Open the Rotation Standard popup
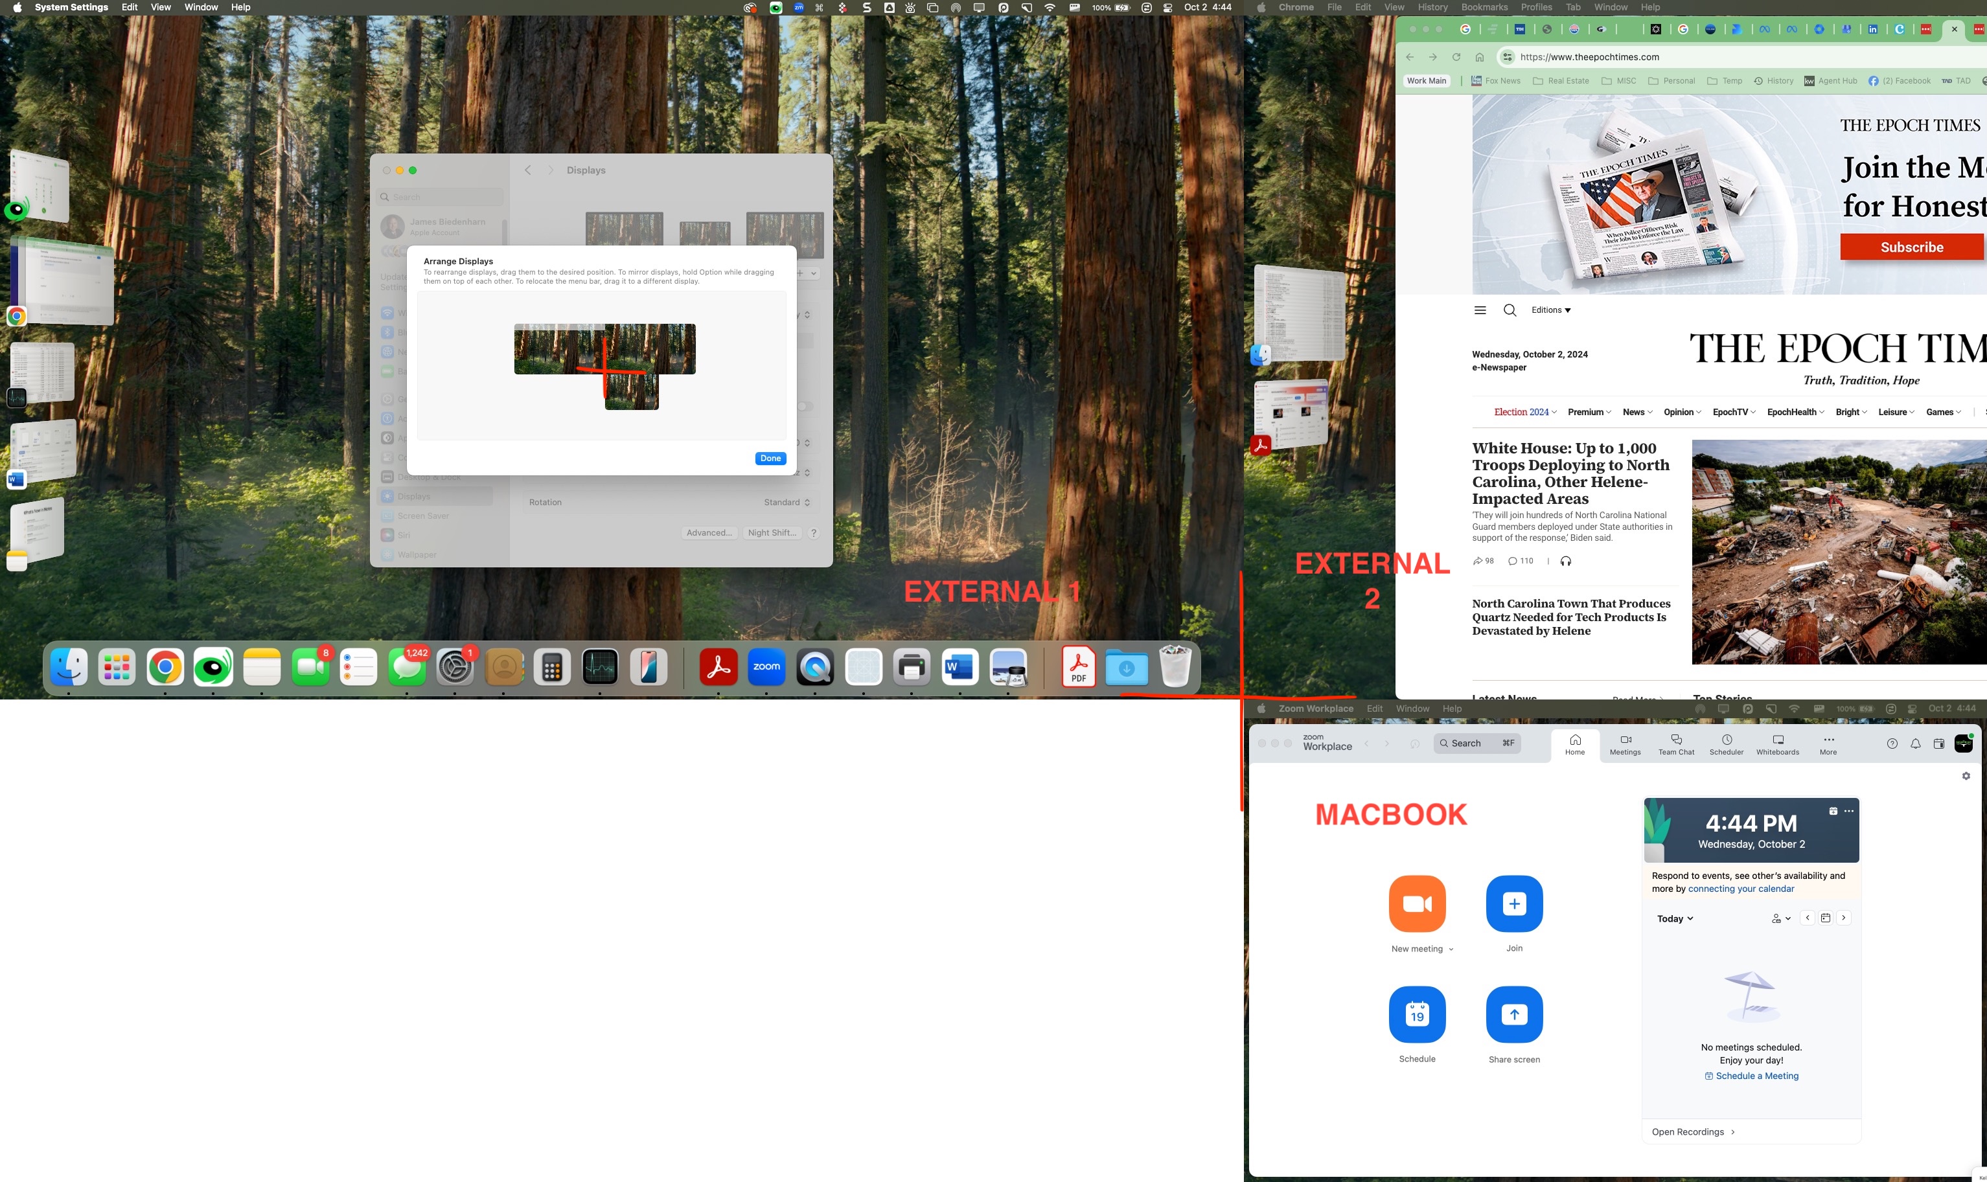Screen dimensions: 1987x1182 tap(787, 503)
